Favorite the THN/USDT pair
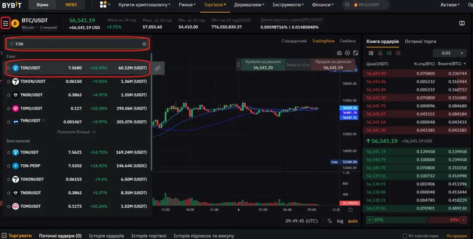The image size is (473, 239). (x=9, y=122)
